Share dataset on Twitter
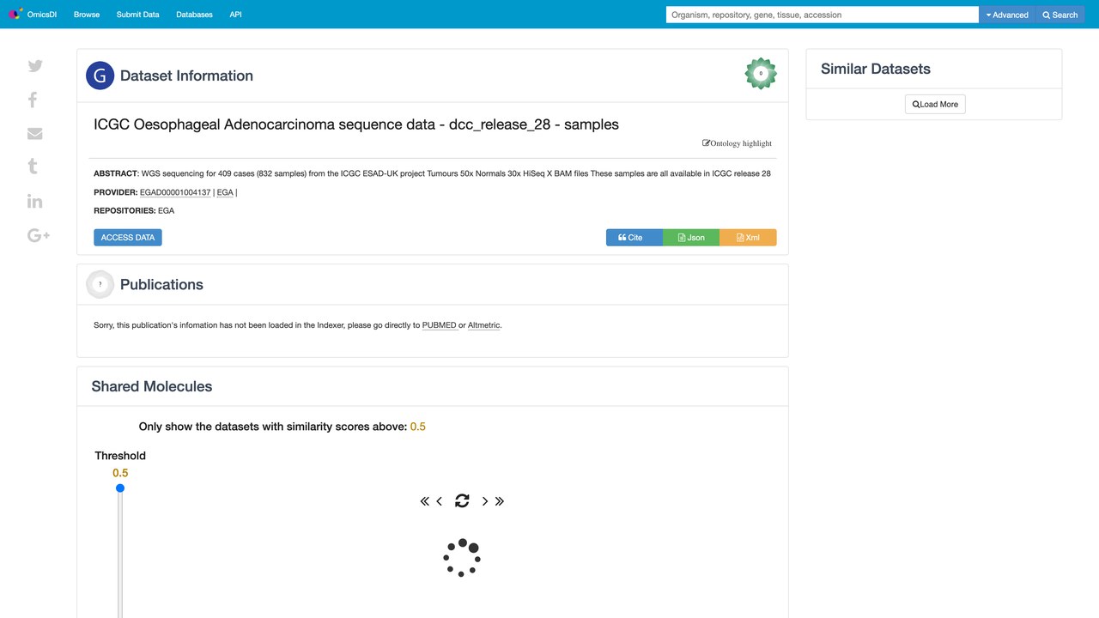 [35, 66]
